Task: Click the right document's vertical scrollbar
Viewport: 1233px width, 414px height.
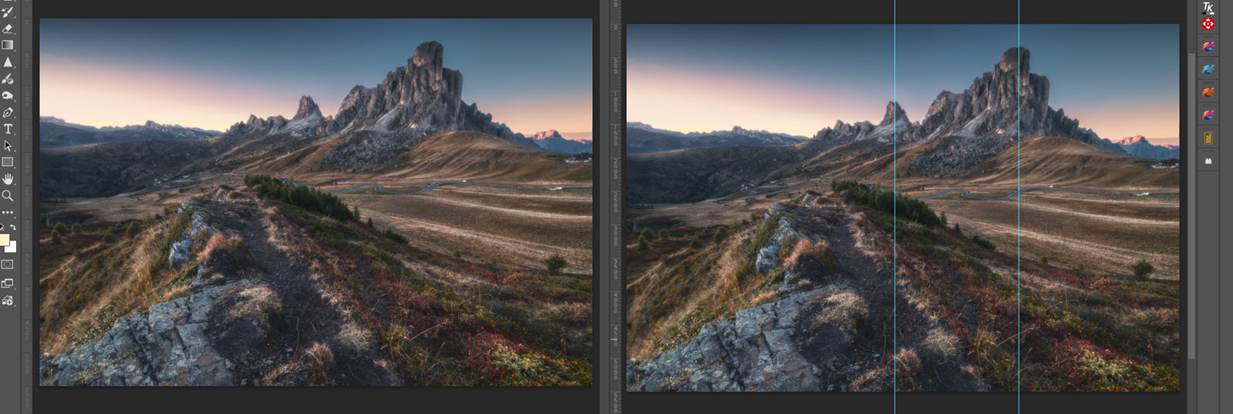Action: (1191, 208)
